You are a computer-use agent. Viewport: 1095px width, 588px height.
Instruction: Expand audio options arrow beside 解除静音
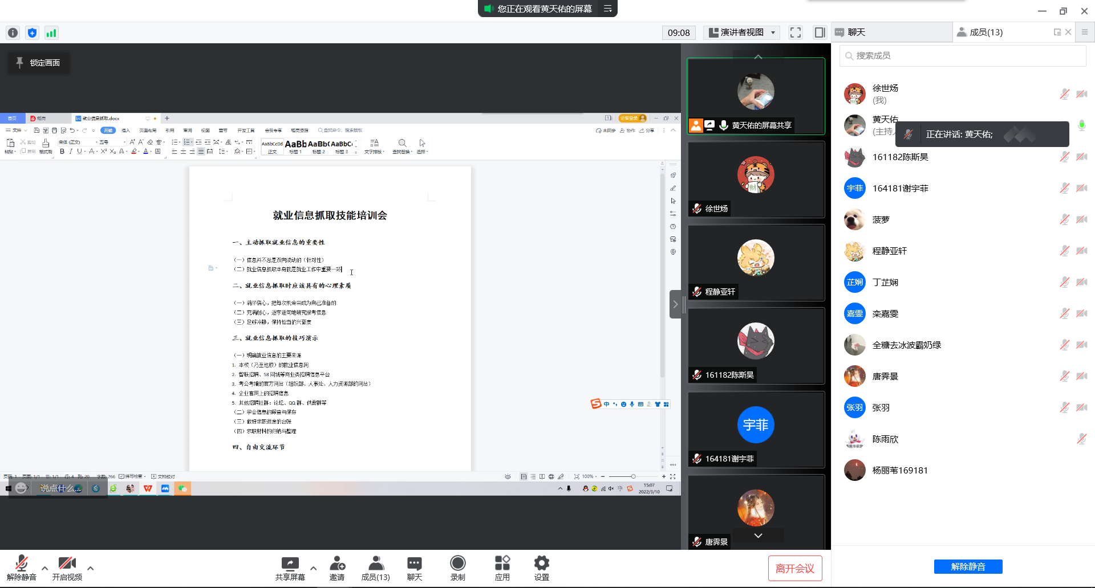coord(44,568)
